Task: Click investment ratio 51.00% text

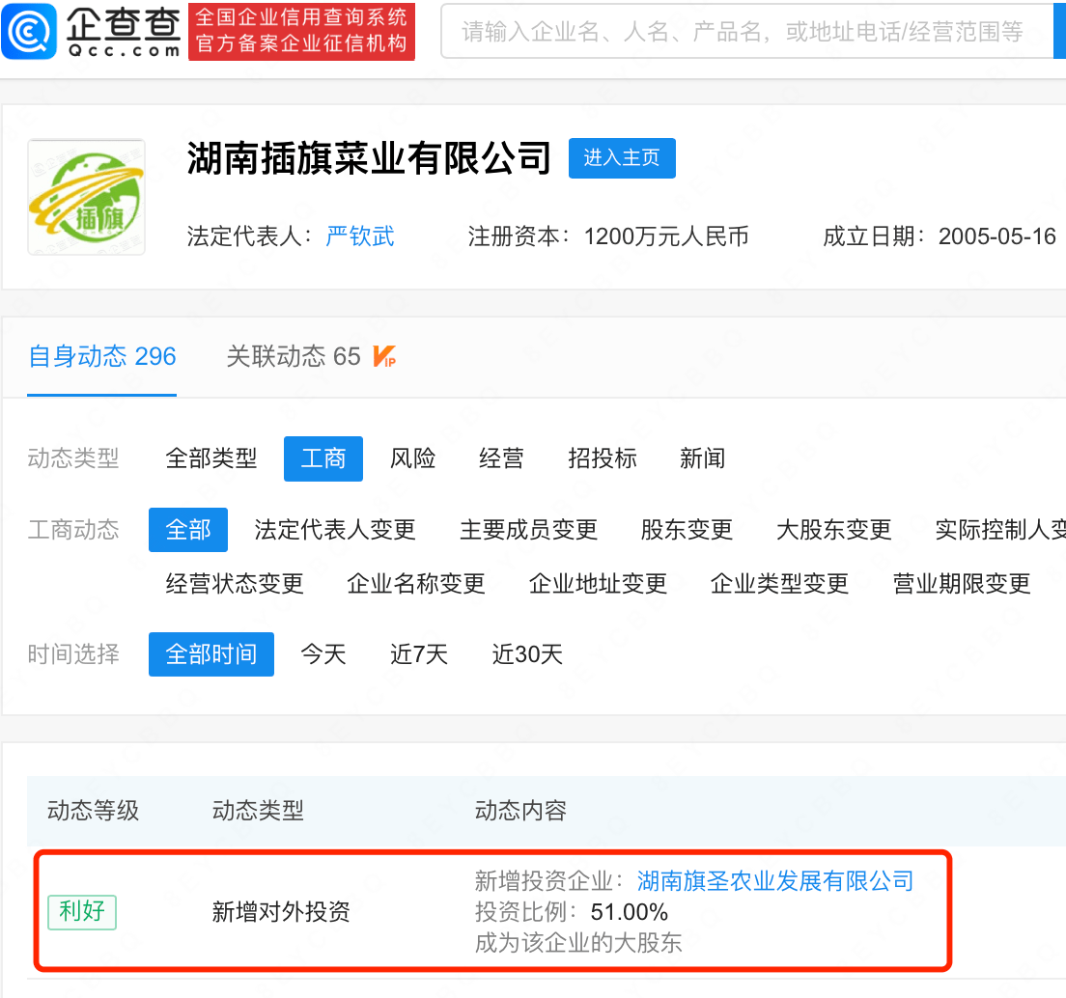Action: [x=630, y=912]
